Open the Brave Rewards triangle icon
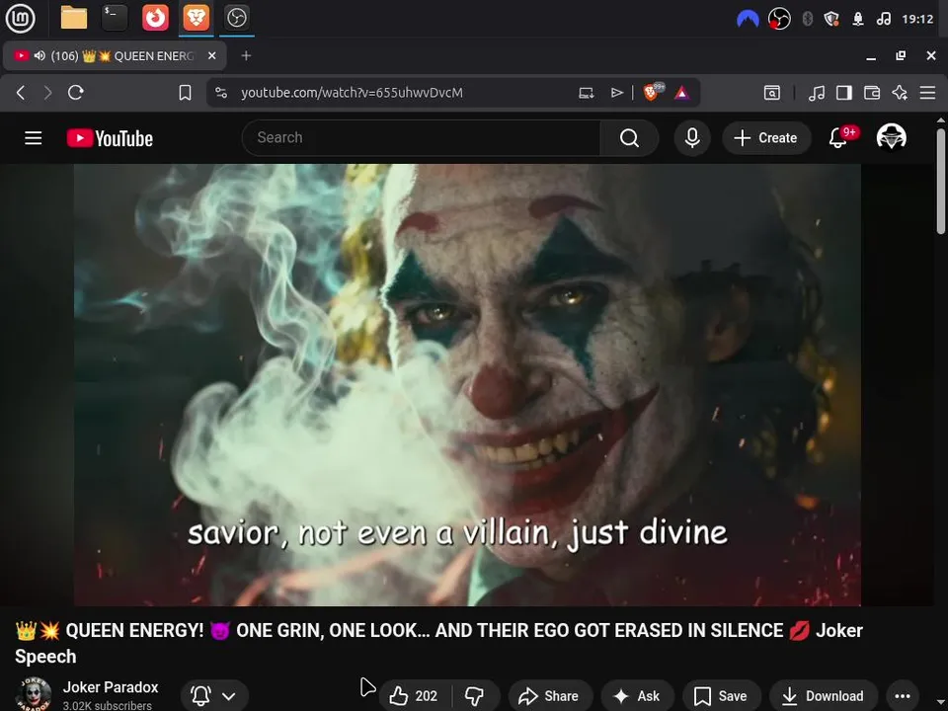This screenshot has width=948, height=711. click(682, 93)
